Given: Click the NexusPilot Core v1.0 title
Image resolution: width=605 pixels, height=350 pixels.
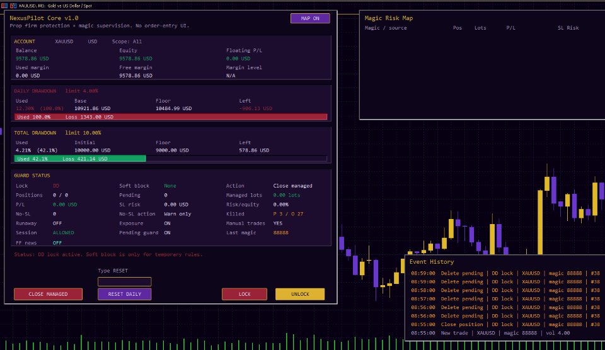Looking at the screenshot, I should 44,18.
